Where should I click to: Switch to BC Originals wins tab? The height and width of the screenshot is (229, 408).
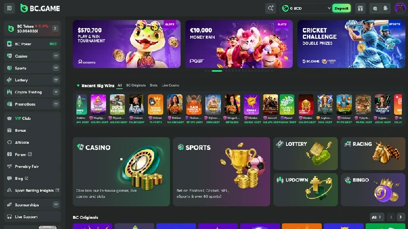(136, 85)
